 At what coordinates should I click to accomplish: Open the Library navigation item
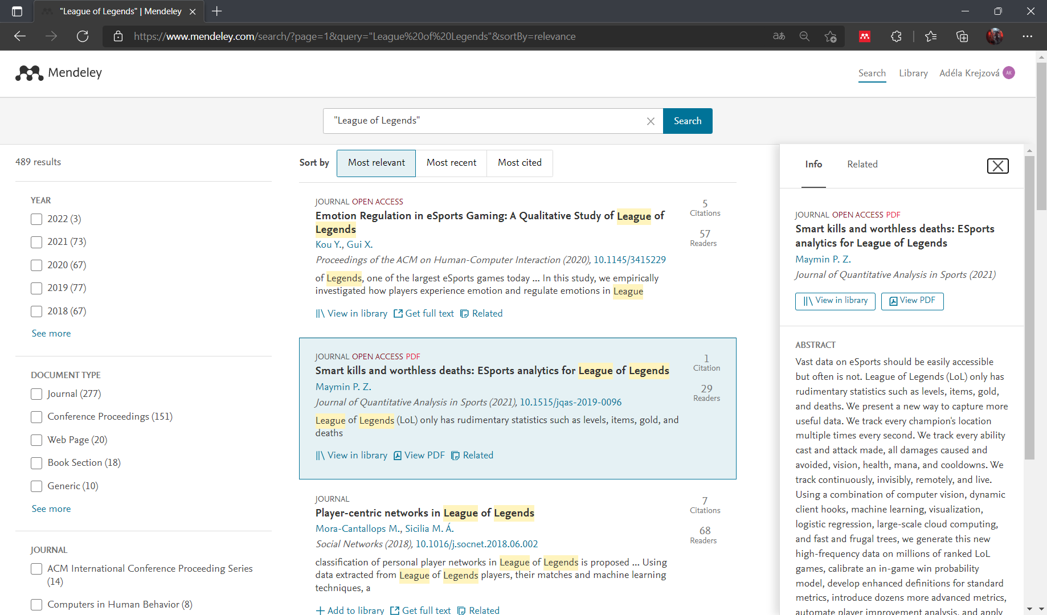[913, 73]
